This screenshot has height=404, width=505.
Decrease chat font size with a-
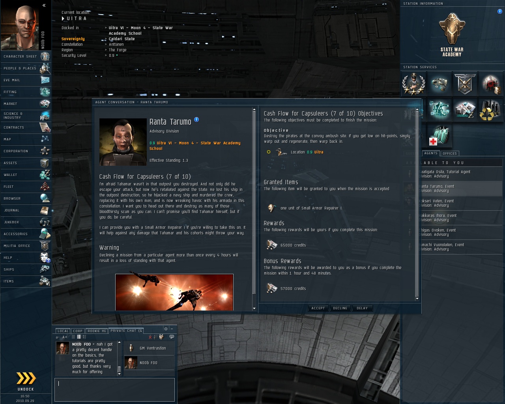[58, 337]
